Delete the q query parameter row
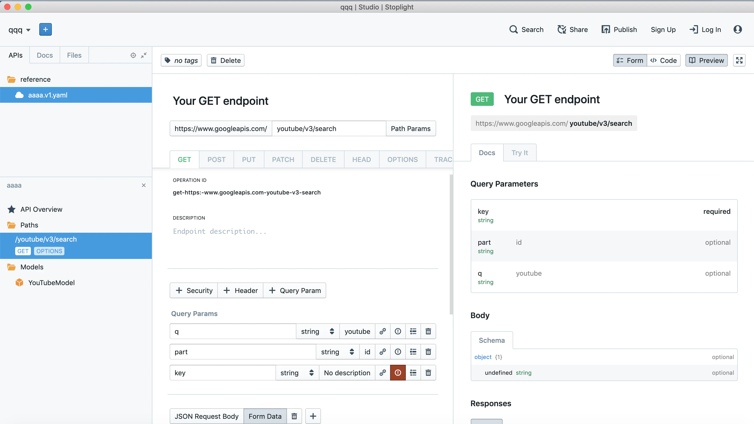The width and height of the screenshot is (754, 424). click(x=428, y=331)
